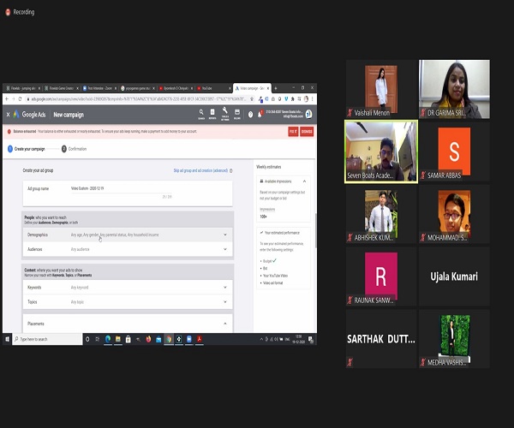
Task: Open the notifications bell icon
Action: point(260,114)
